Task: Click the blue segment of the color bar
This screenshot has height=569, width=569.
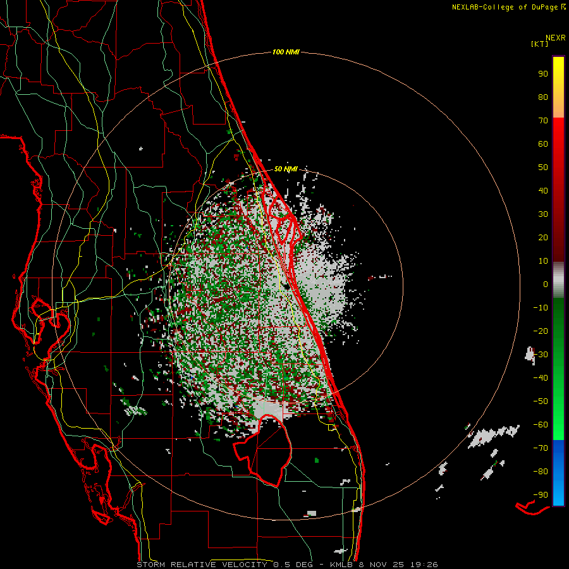Action: tap(558, 472)
